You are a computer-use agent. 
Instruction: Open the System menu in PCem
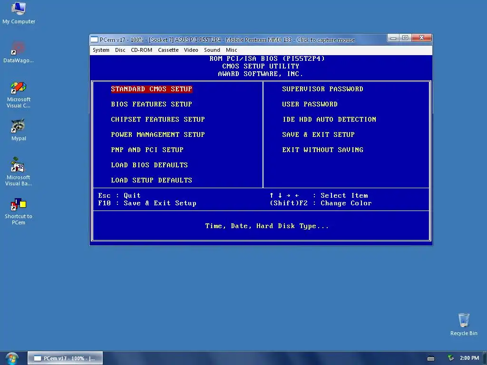[x=101, y=50]
